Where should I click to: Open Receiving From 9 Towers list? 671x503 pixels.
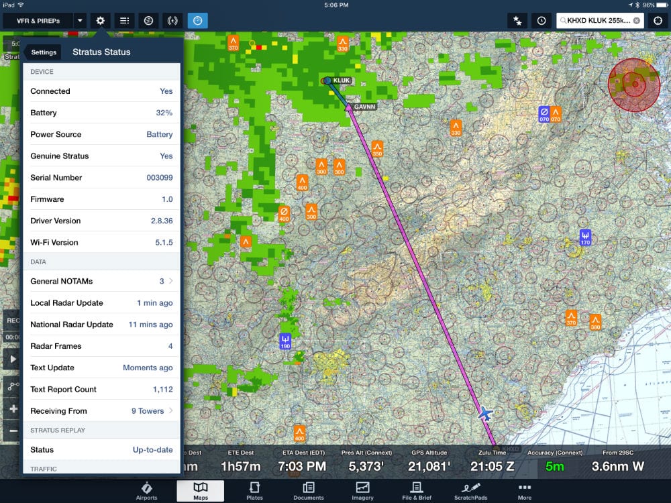[x=101, y=410]
